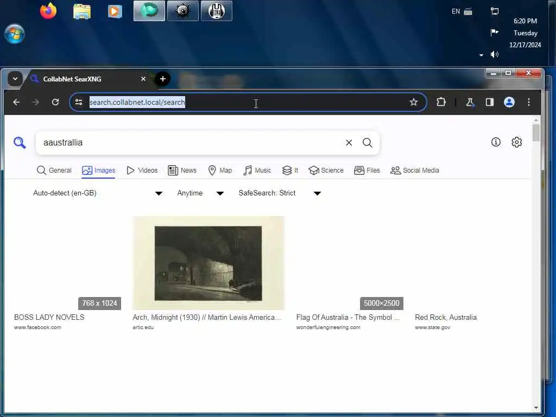Switch to the Music category

pyautogui.click(x=257, y=170)
